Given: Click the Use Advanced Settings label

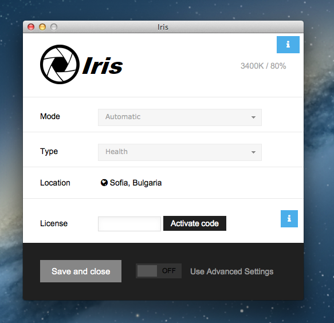Looking at the screenshot, I should pos(232,271).
